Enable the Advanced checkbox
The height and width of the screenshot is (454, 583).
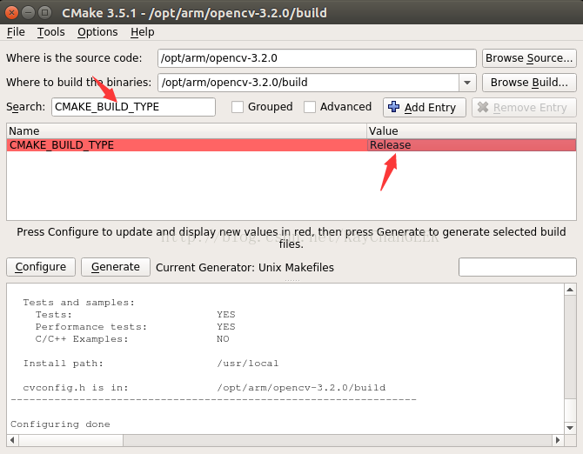click(x=310, y=107)
